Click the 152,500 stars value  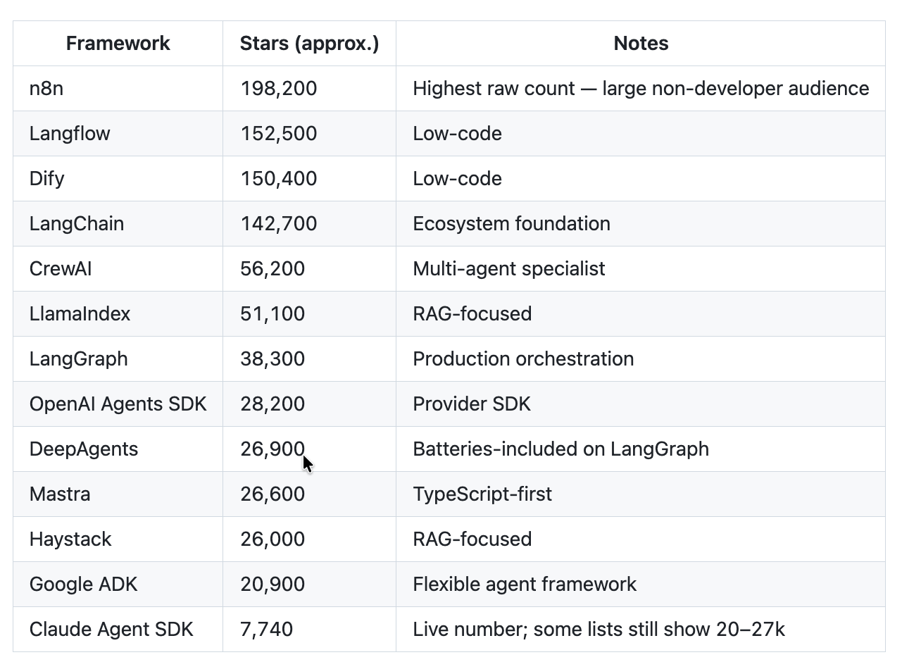click(279, 134)
